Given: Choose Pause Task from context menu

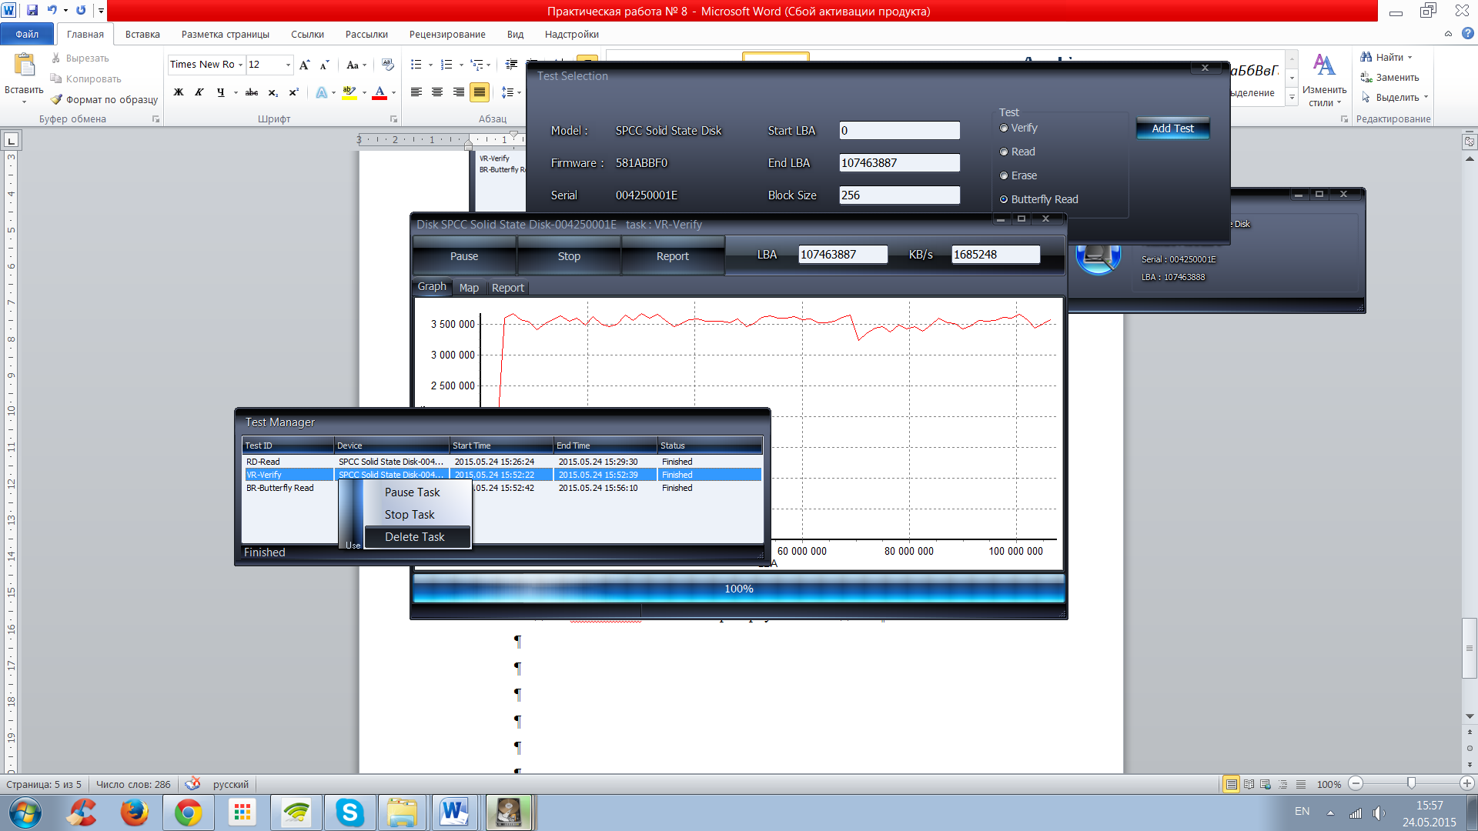Looking at the screenshot, I should tap(413, 492).
